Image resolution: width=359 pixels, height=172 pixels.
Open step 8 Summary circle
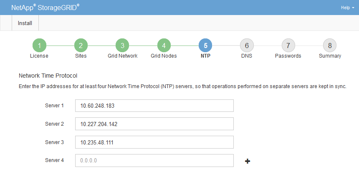pyautogui.click(x=330, y=45)
